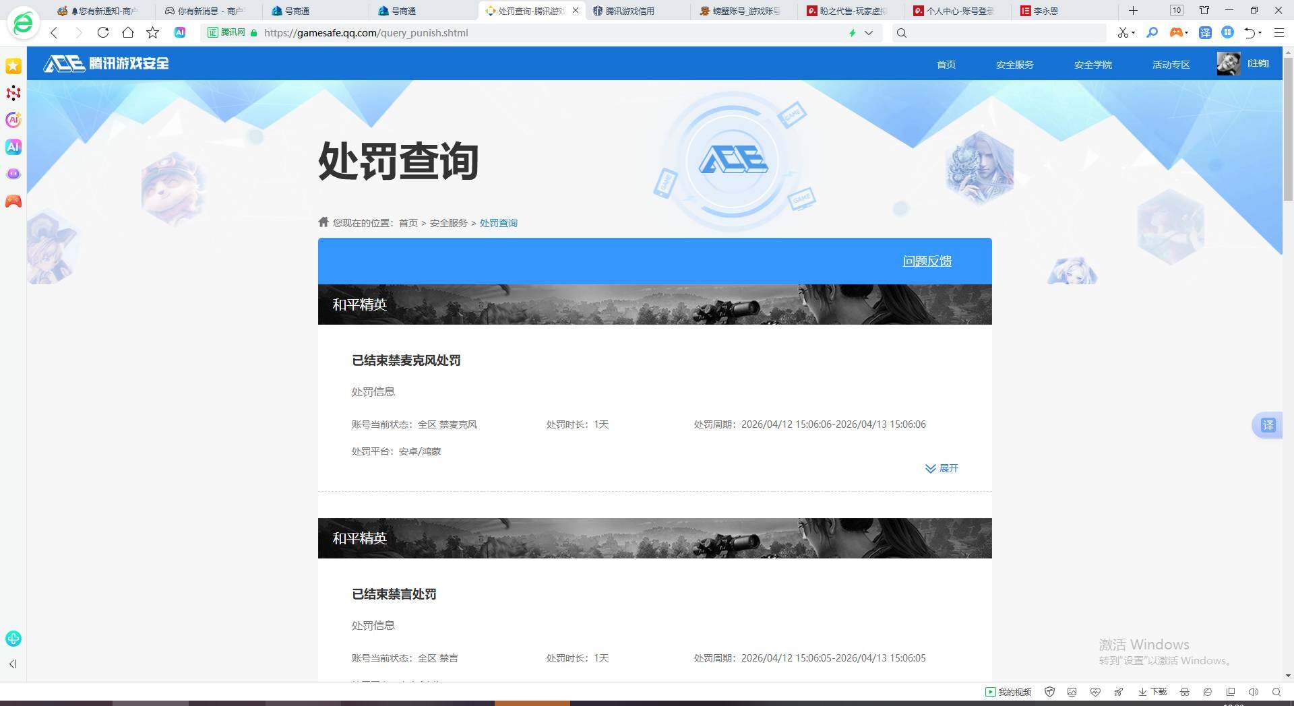Toggle sound with the speaker status icon
This screenshot has height=706, width=1294.
click(1253, 692)
